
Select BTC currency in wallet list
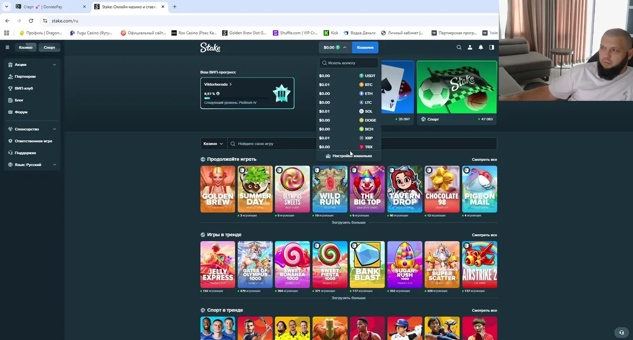(348, 85)
